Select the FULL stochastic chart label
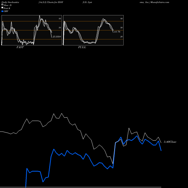The height and width of the screenshot is (188, 188). tap(82, 47)
